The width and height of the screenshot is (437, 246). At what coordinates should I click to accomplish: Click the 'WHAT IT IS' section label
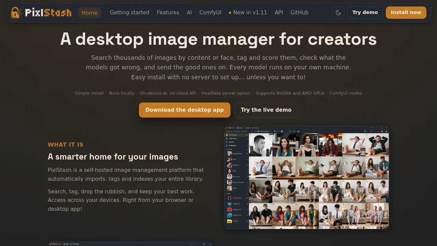tap(66, 145)
